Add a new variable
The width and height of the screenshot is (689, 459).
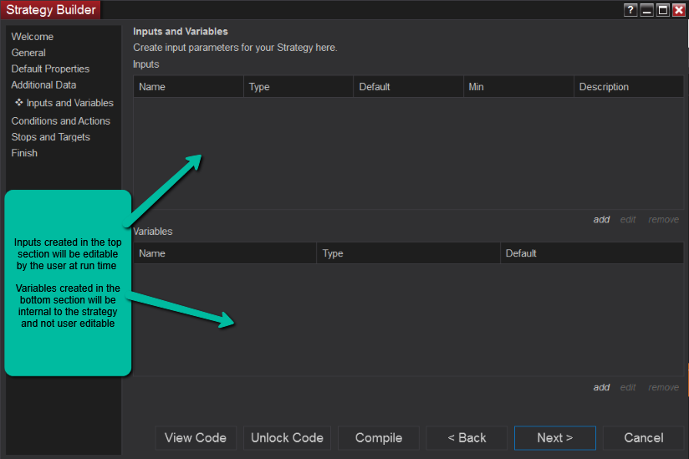(601, 387)
